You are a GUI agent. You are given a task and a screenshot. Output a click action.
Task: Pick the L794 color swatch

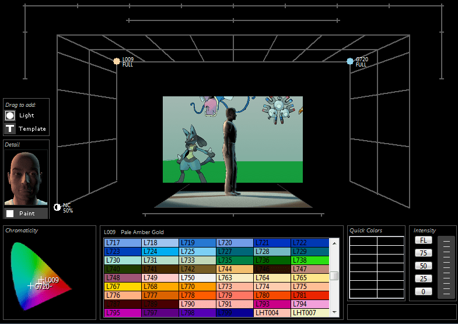tap(310, 304)
